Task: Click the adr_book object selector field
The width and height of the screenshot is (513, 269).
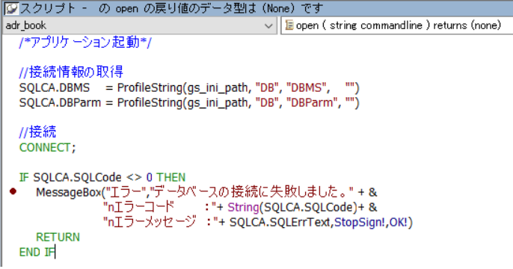Action: tap(139, 25)
